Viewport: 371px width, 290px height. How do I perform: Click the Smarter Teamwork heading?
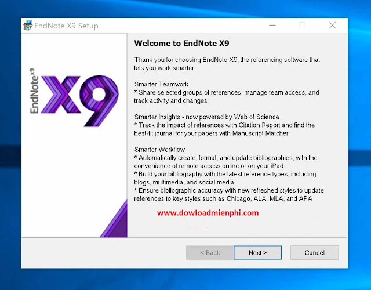(161, 84)
